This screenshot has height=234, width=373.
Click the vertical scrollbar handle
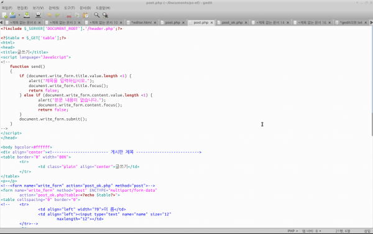pyautogui.click(x=372, y=124)
